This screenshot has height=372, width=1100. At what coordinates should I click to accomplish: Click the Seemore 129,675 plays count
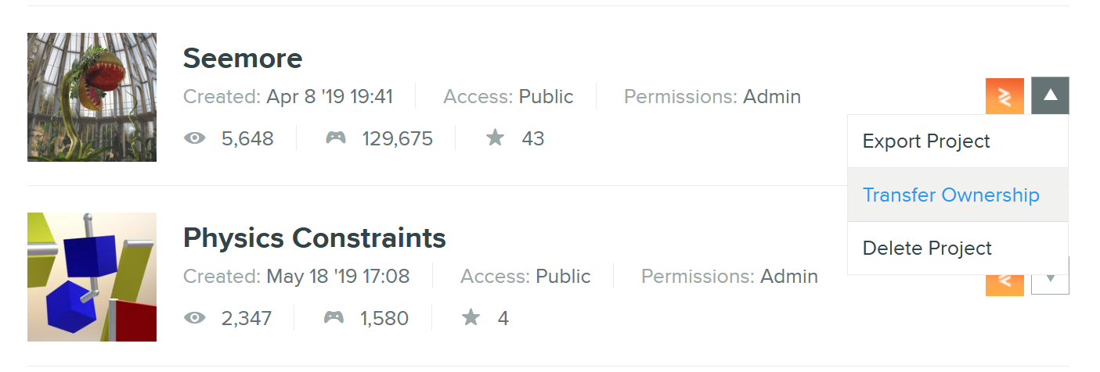click(397, 139)
